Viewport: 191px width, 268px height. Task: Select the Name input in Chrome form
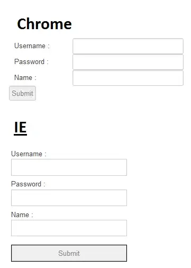(128, 78)
